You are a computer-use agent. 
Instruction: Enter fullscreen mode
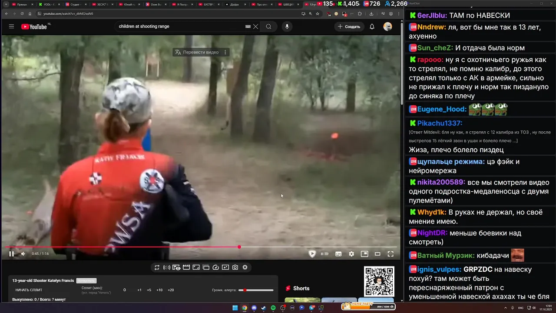click(x=391, y=254)
